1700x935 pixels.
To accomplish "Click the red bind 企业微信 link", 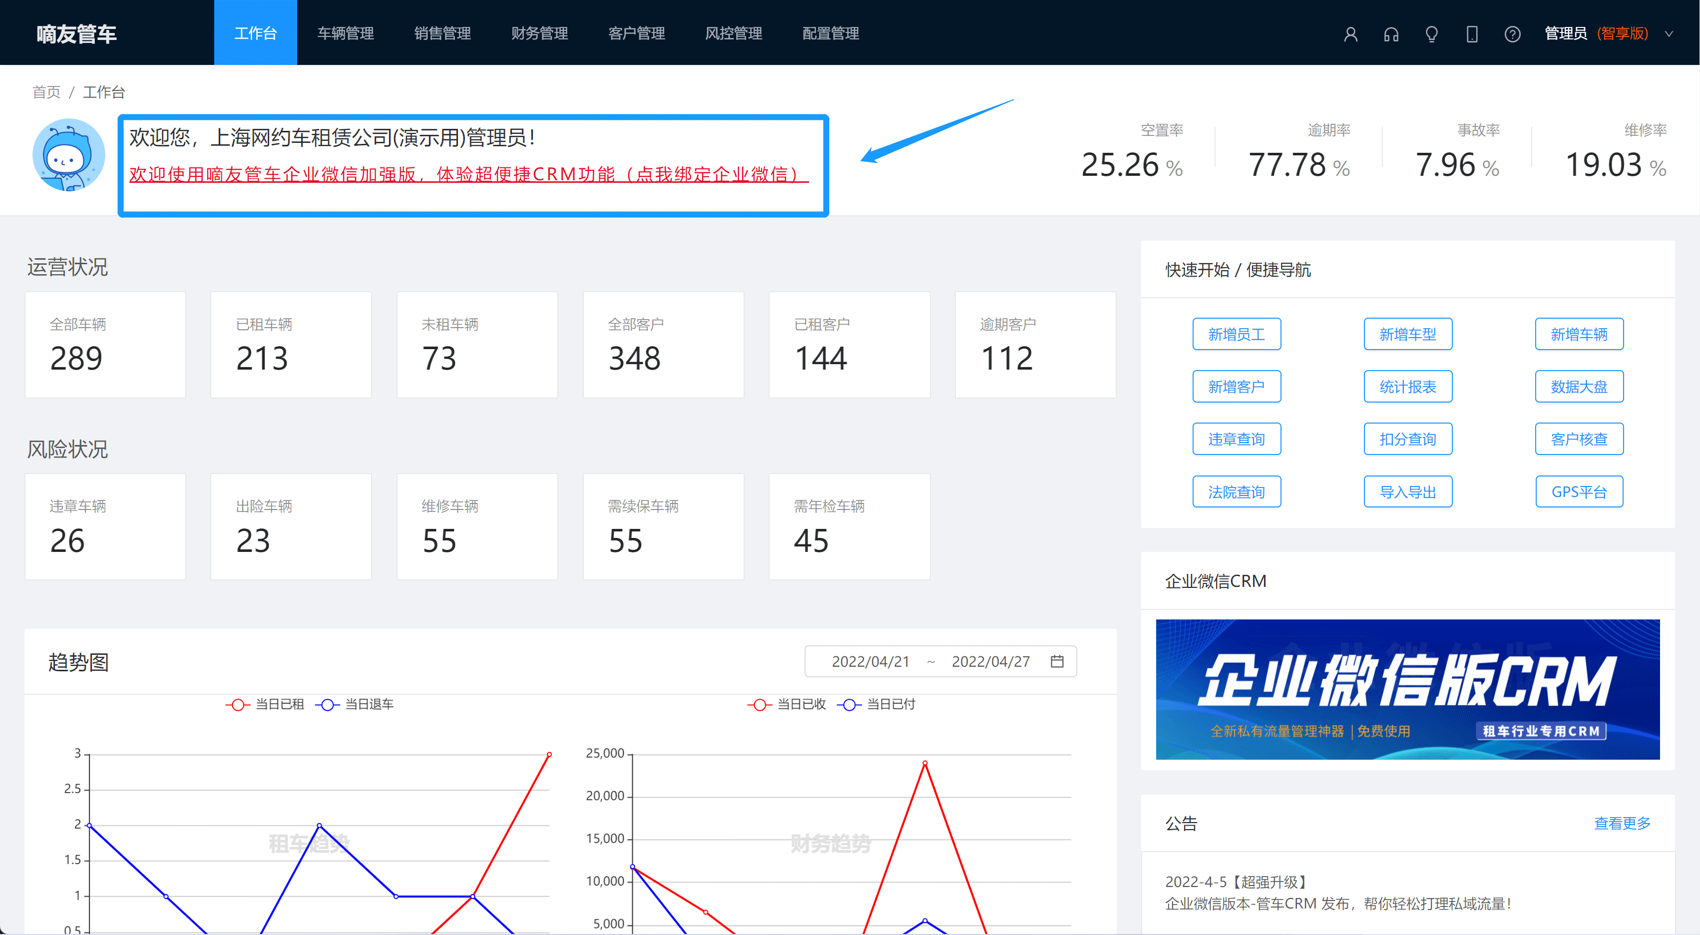I will pyautogui.click(x=468, y=174).
